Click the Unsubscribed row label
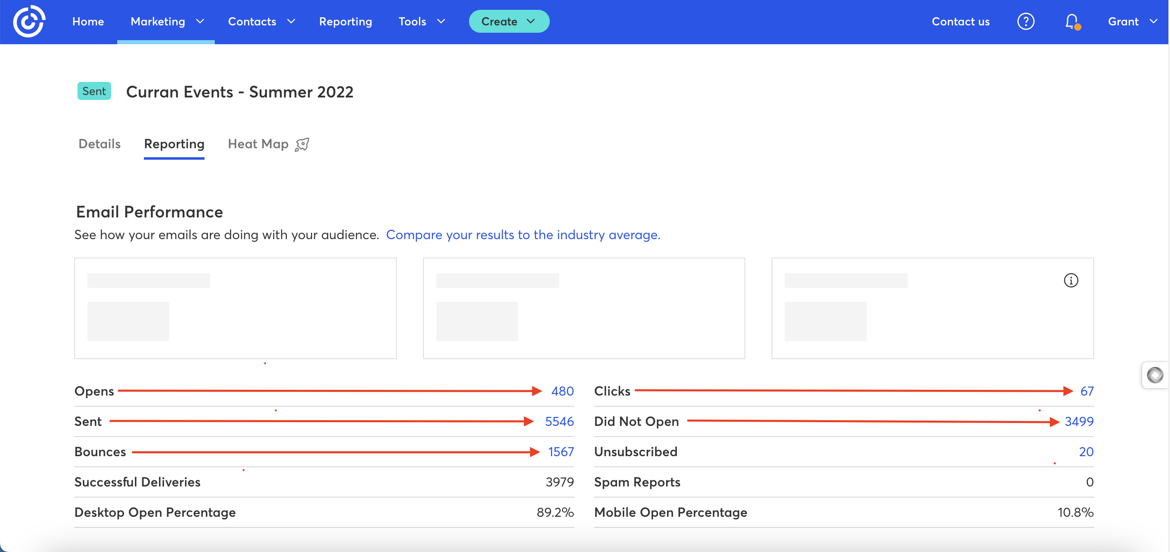The width and height of the screenshot is (1170, 552). [635, 452]
